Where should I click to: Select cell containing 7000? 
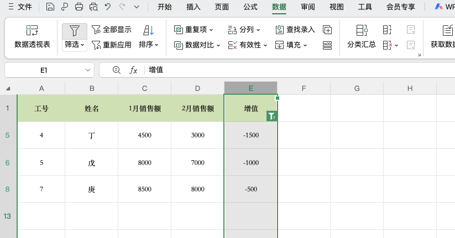pos(197,163)
